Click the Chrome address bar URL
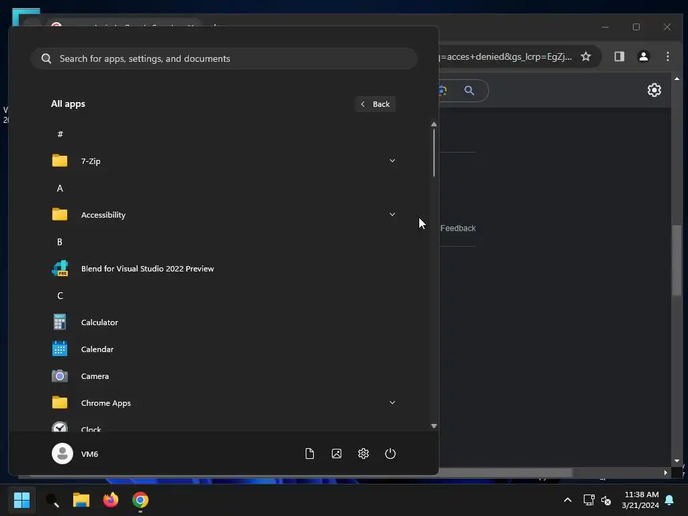Viewport: 688px width, 516px height. (x=505, y=56)
